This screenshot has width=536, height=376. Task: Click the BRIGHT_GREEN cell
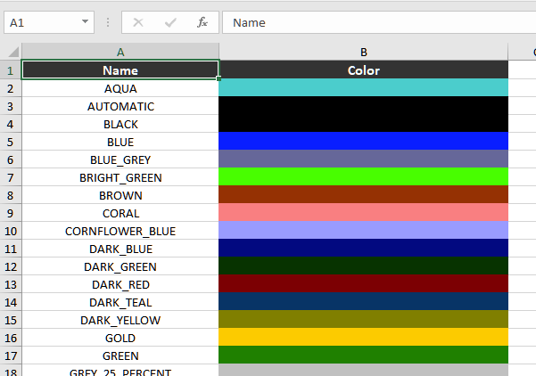(x=120, y=177)
